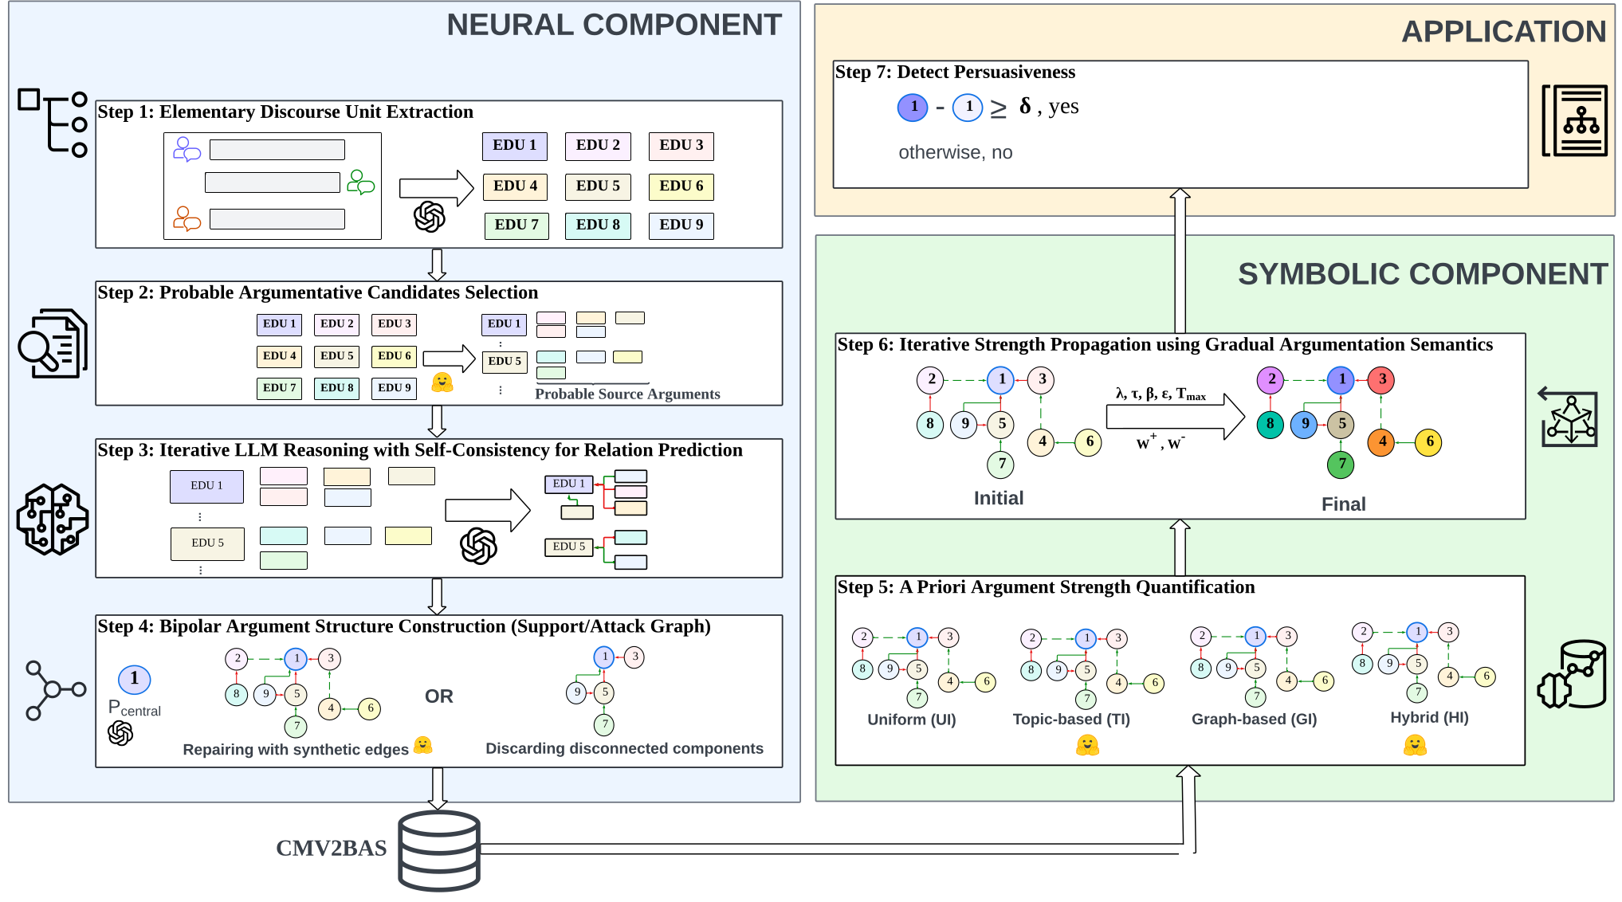Click the otherwise, no text in Step 7

click(x=956, y=152)
